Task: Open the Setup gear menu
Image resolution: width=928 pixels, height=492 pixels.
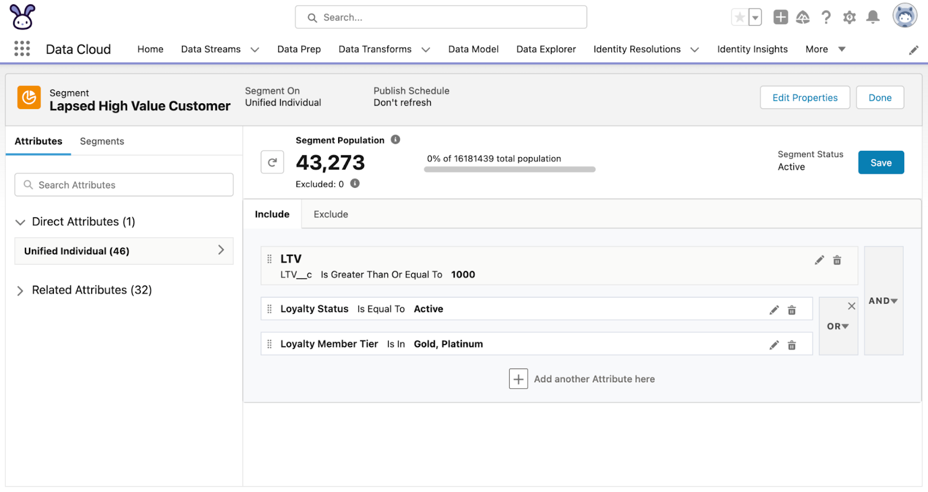Action: point(849,17)
